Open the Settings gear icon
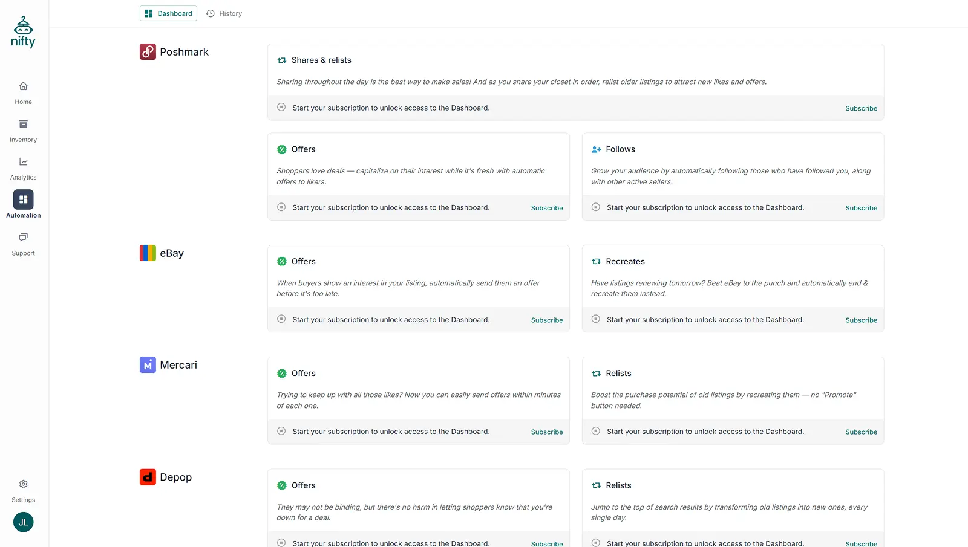The height and width of the screenshot is (547, 968). pos(24,484)
